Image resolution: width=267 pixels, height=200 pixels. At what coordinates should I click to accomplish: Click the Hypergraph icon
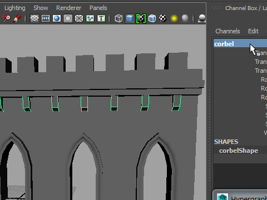(222, 197)
